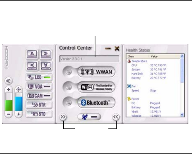Click the Item column header
This screenshot has width=192, height=154.
point(137,56)
